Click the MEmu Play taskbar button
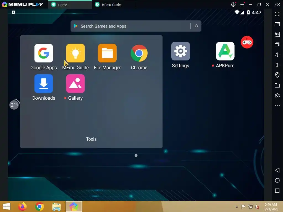The image size is (283, 212). [74, 206]
